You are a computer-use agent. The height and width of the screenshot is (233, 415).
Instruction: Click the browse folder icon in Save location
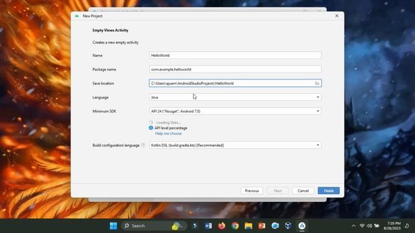pos(317,83)
